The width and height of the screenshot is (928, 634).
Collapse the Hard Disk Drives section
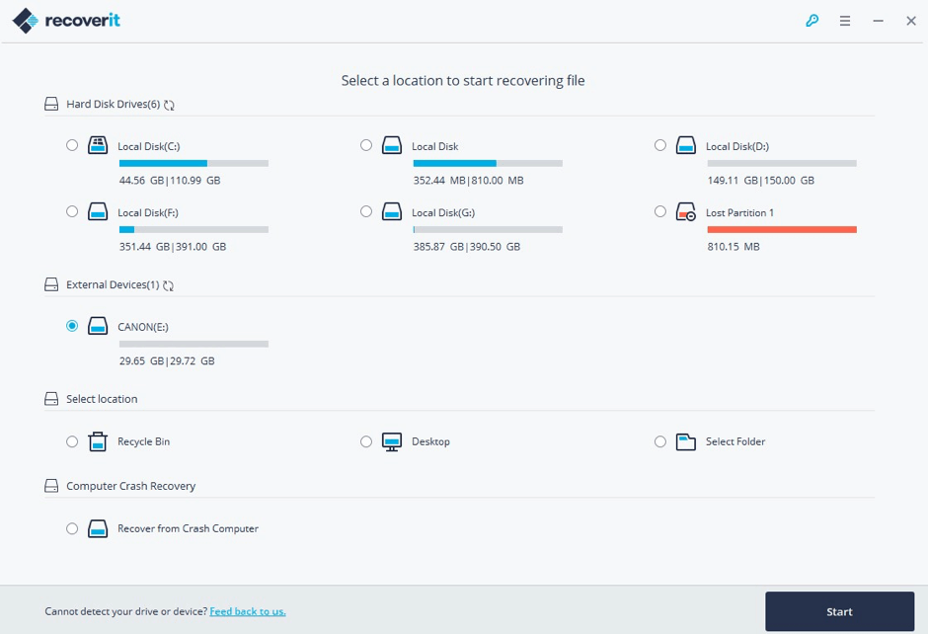pos(51,105)
